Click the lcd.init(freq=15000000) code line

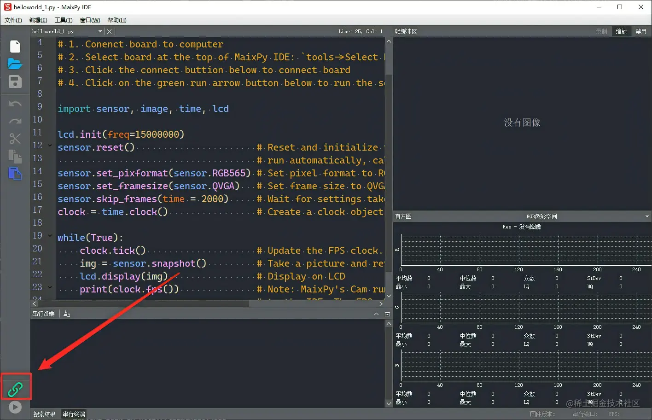click(121, 134)
